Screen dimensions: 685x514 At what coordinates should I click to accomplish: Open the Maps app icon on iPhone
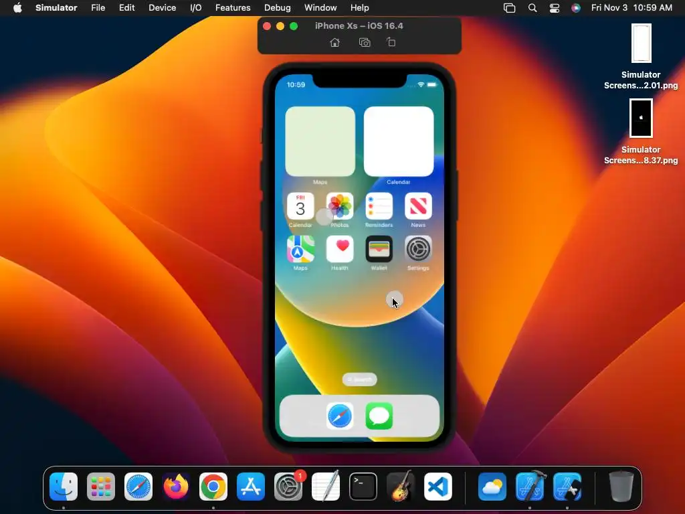tap(300, 249)
